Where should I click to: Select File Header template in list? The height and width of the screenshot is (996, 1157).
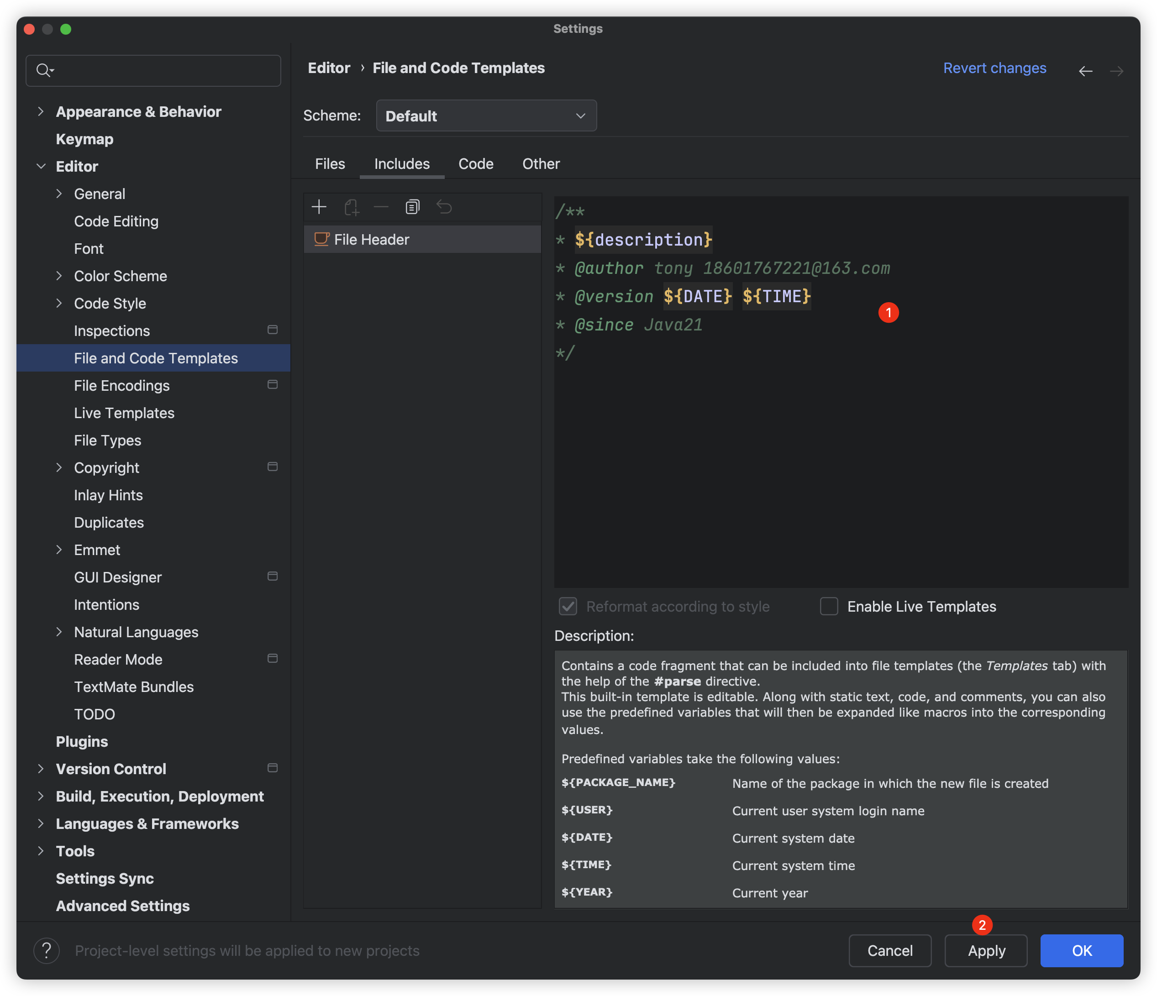coord(371,240)
